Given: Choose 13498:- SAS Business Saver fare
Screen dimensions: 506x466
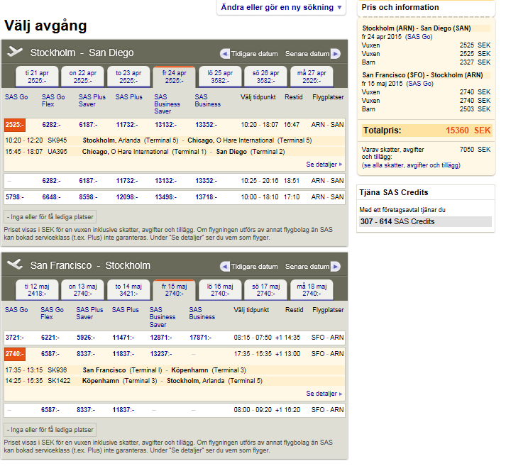Looking at the screenshot, I should tap(165, 197).
